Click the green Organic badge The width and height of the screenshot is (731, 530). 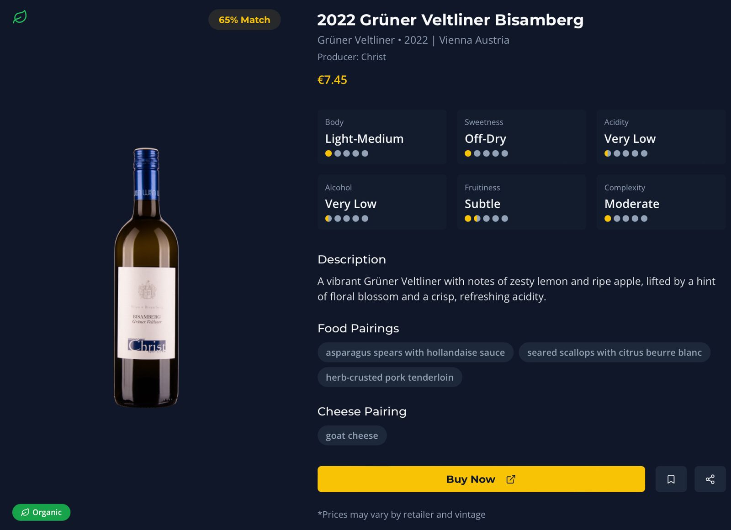tap(41, 512)
